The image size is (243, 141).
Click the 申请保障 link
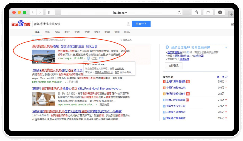pos(184,59)
